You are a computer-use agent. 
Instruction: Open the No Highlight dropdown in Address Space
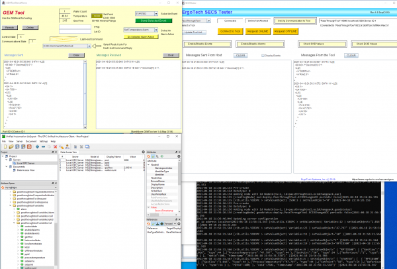point(30,188)
